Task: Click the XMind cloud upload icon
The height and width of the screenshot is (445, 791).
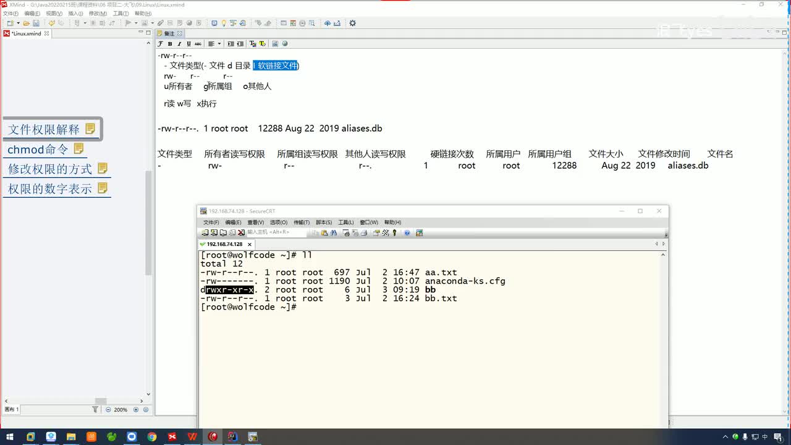Action: (x=328, y=23)
